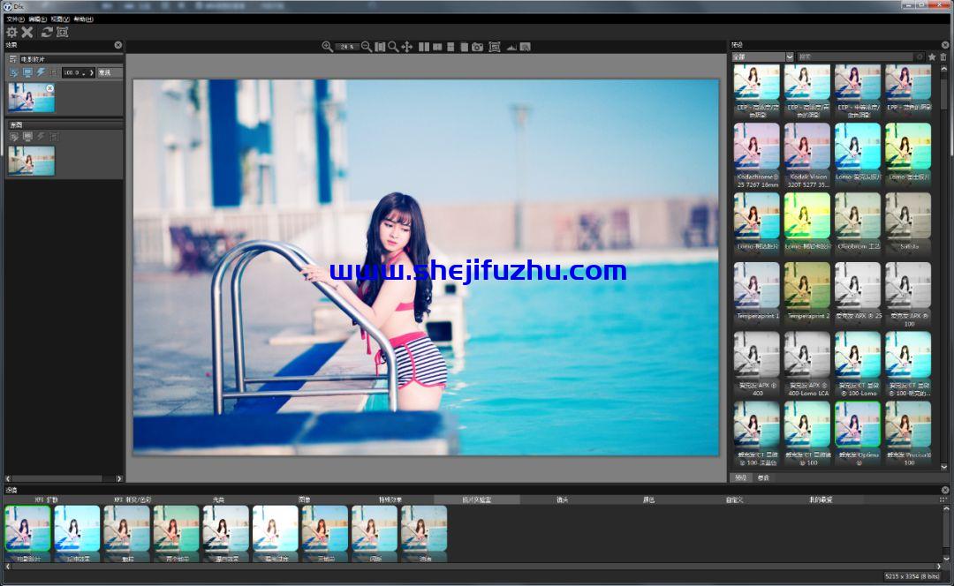Open the blend mode dropdown on the film layer
Image resolution: width=954 pixels, height=586 pixels.
pyautogui.click(x=110, y=72)
